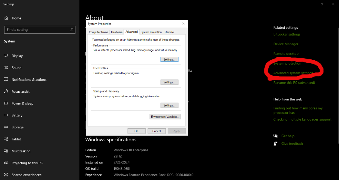
Task: Open Power & sleep icon
Action: coord(6,103)
